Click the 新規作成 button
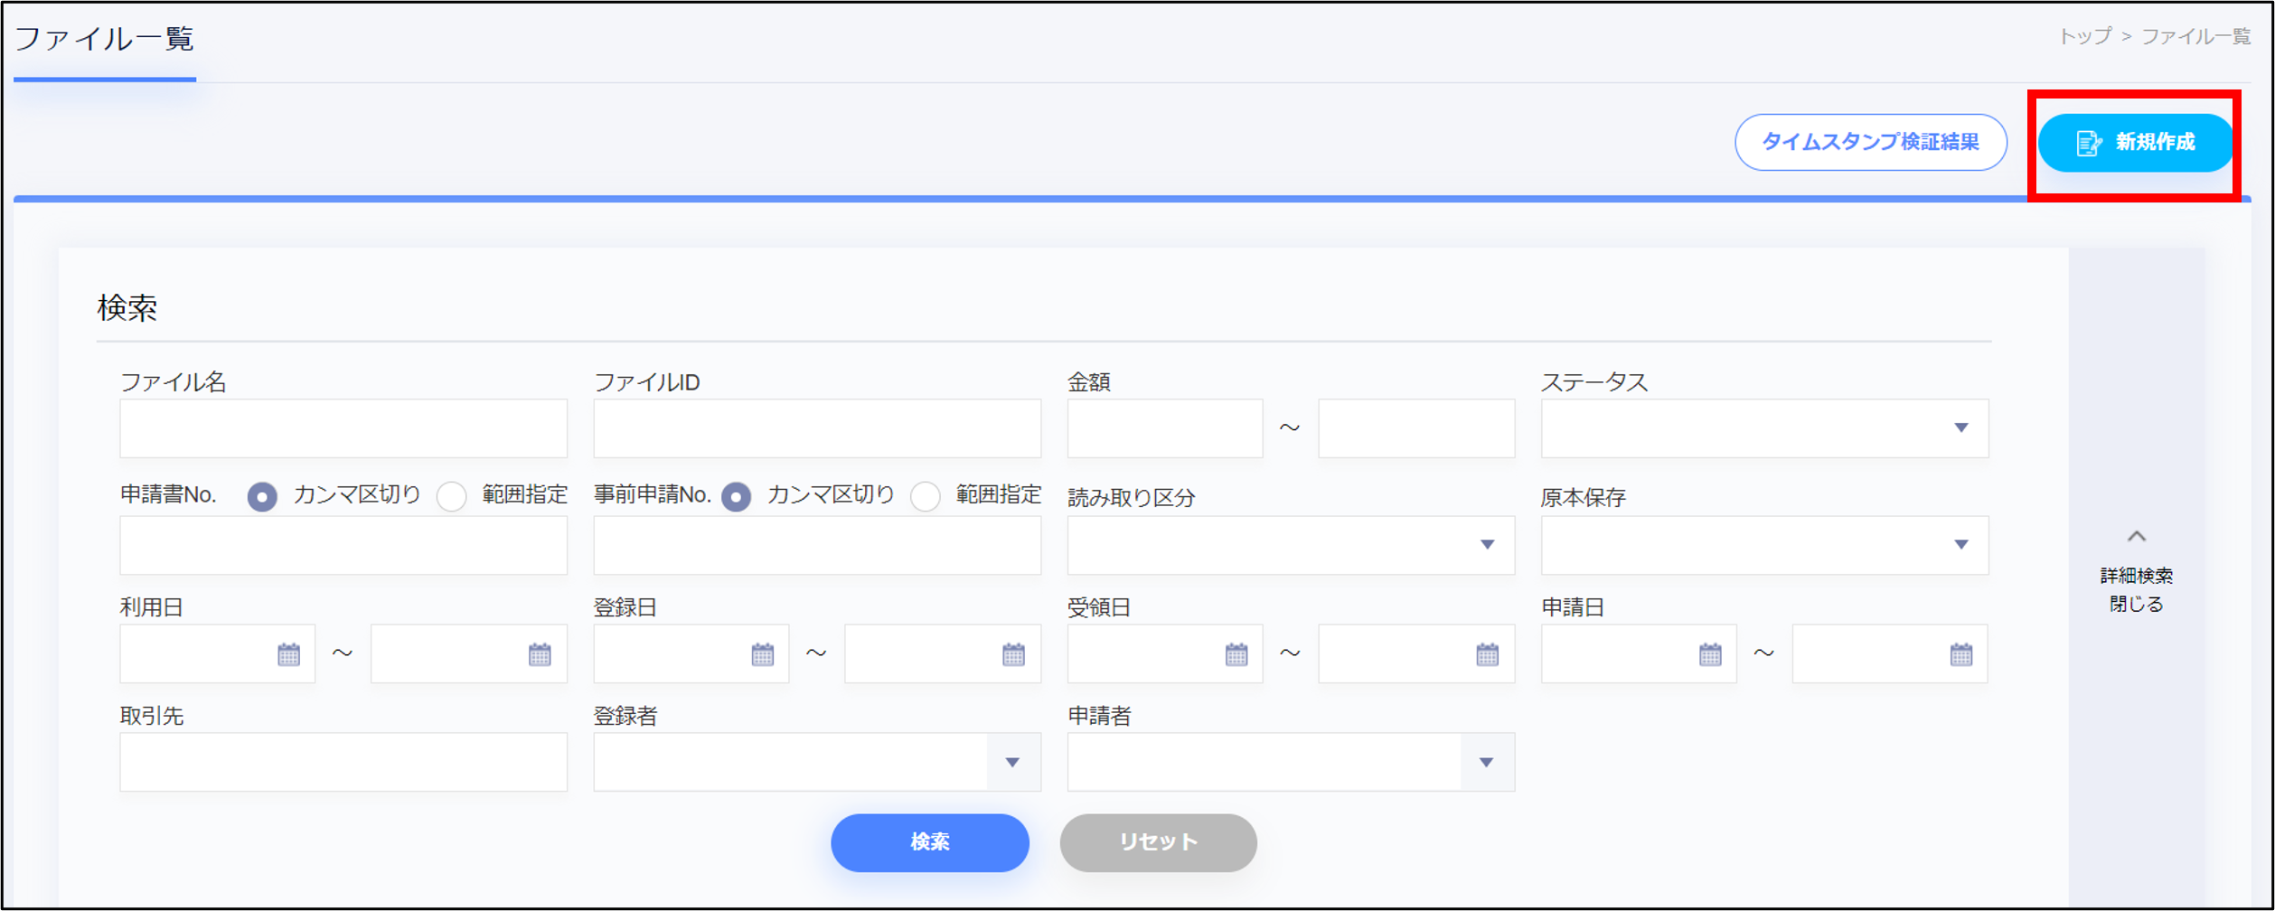Screen dimensions: 2275x911 coord(2135,143)
